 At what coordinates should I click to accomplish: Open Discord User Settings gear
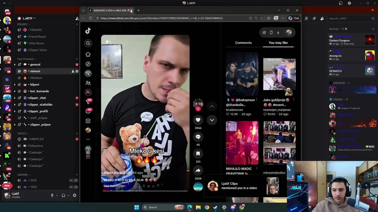tap(74, 195)
